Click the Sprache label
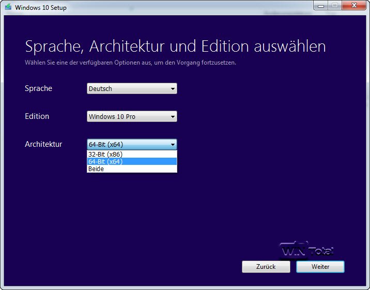The image size is (370, 290). [38, 88]
